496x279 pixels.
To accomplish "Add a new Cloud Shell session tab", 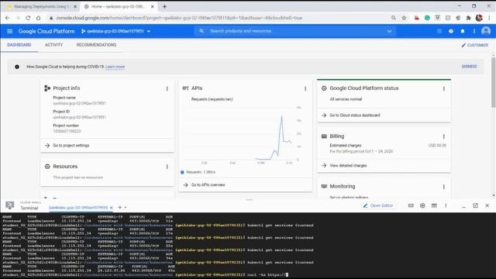I will (x=119, y=208).
